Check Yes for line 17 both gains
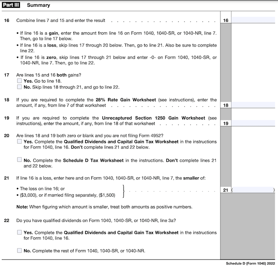This screenshot has height=266, width=278. click(19, 81)
